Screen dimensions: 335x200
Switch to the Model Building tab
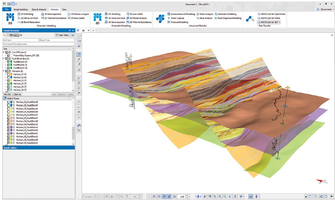(21, 9)
